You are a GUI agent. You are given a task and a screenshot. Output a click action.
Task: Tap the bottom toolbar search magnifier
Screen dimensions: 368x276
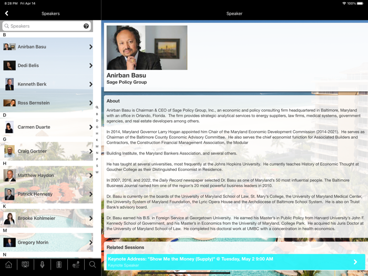(93, 265)
